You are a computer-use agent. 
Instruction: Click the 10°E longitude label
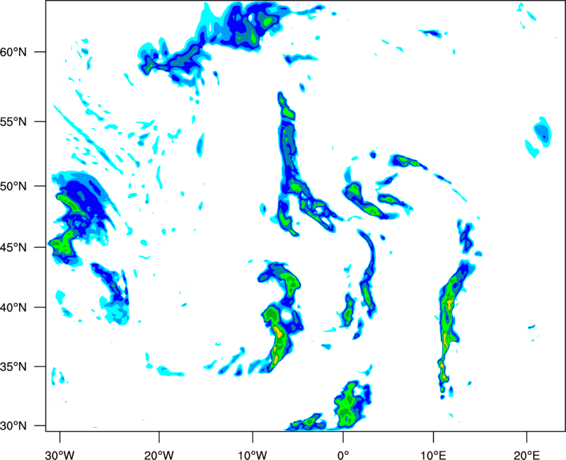(433, 455)
